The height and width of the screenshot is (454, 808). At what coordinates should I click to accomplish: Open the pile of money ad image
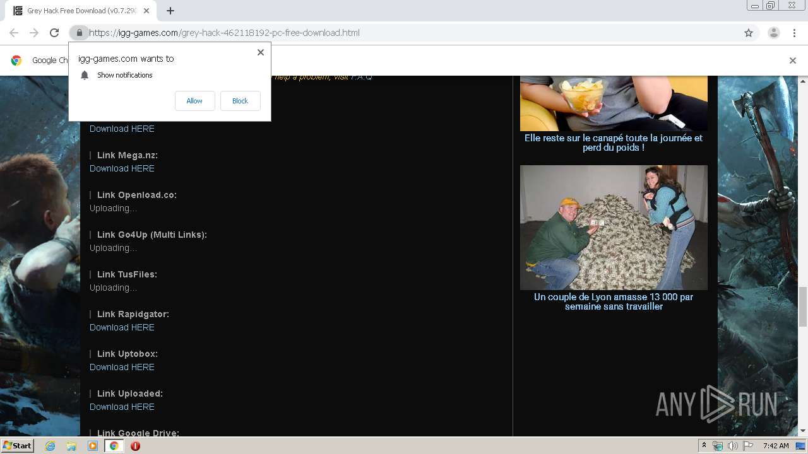pos(614,228)
